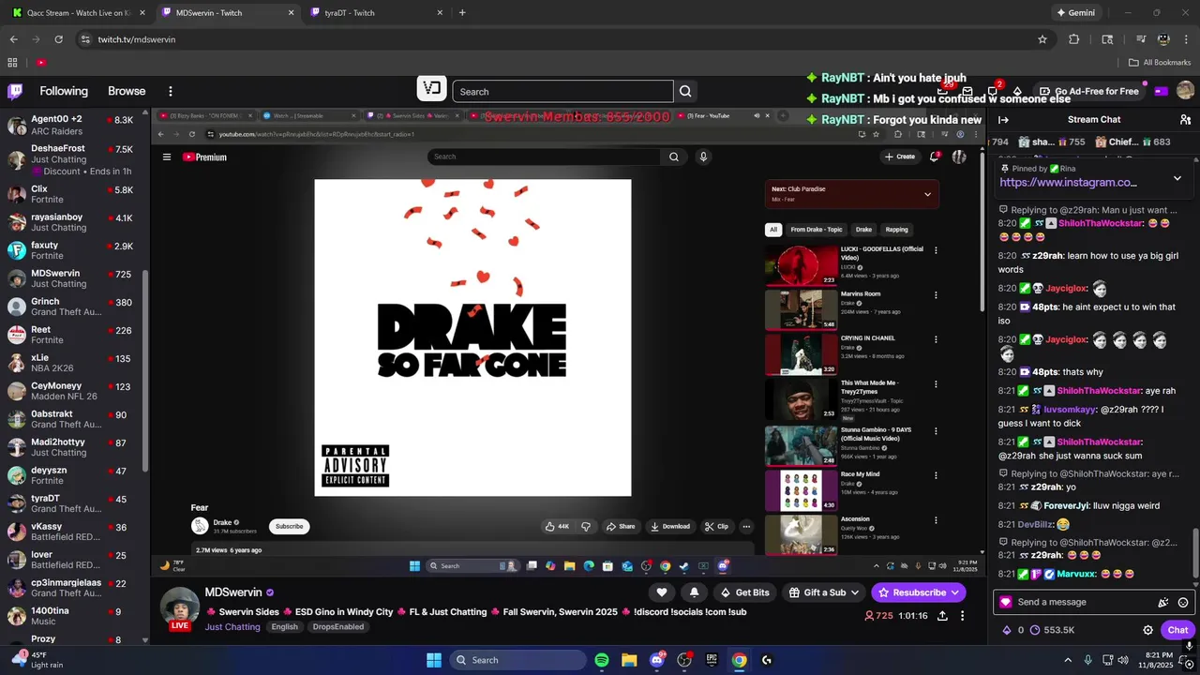Screen dimensions: 1200x675
Task: Open taskbar Search box
Action: [517, 660]
